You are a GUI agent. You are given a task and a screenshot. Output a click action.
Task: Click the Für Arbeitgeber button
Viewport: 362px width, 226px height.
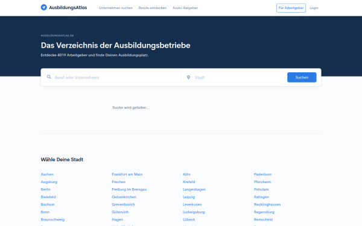click(291, 8)
